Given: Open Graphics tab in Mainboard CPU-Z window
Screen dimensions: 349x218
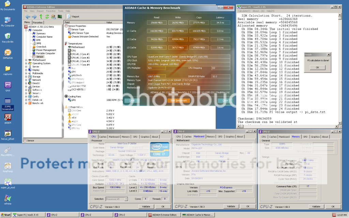Looking at the screenshot, I should point(230,137).
